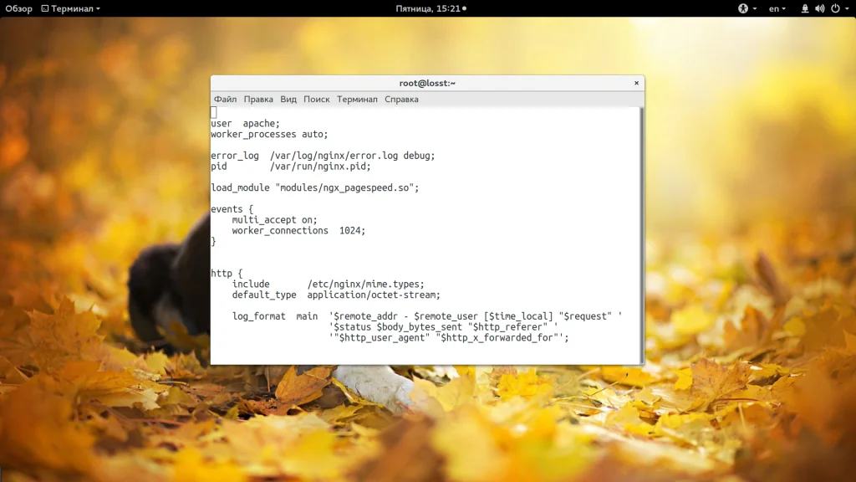856x482 pixels.
Task: Click the terminal title bar root@losst:~
Action: point(427,83)
